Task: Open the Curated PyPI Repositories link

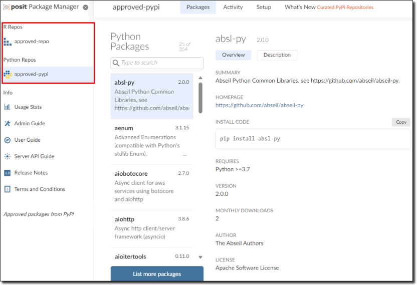Action: pos(345,8)
